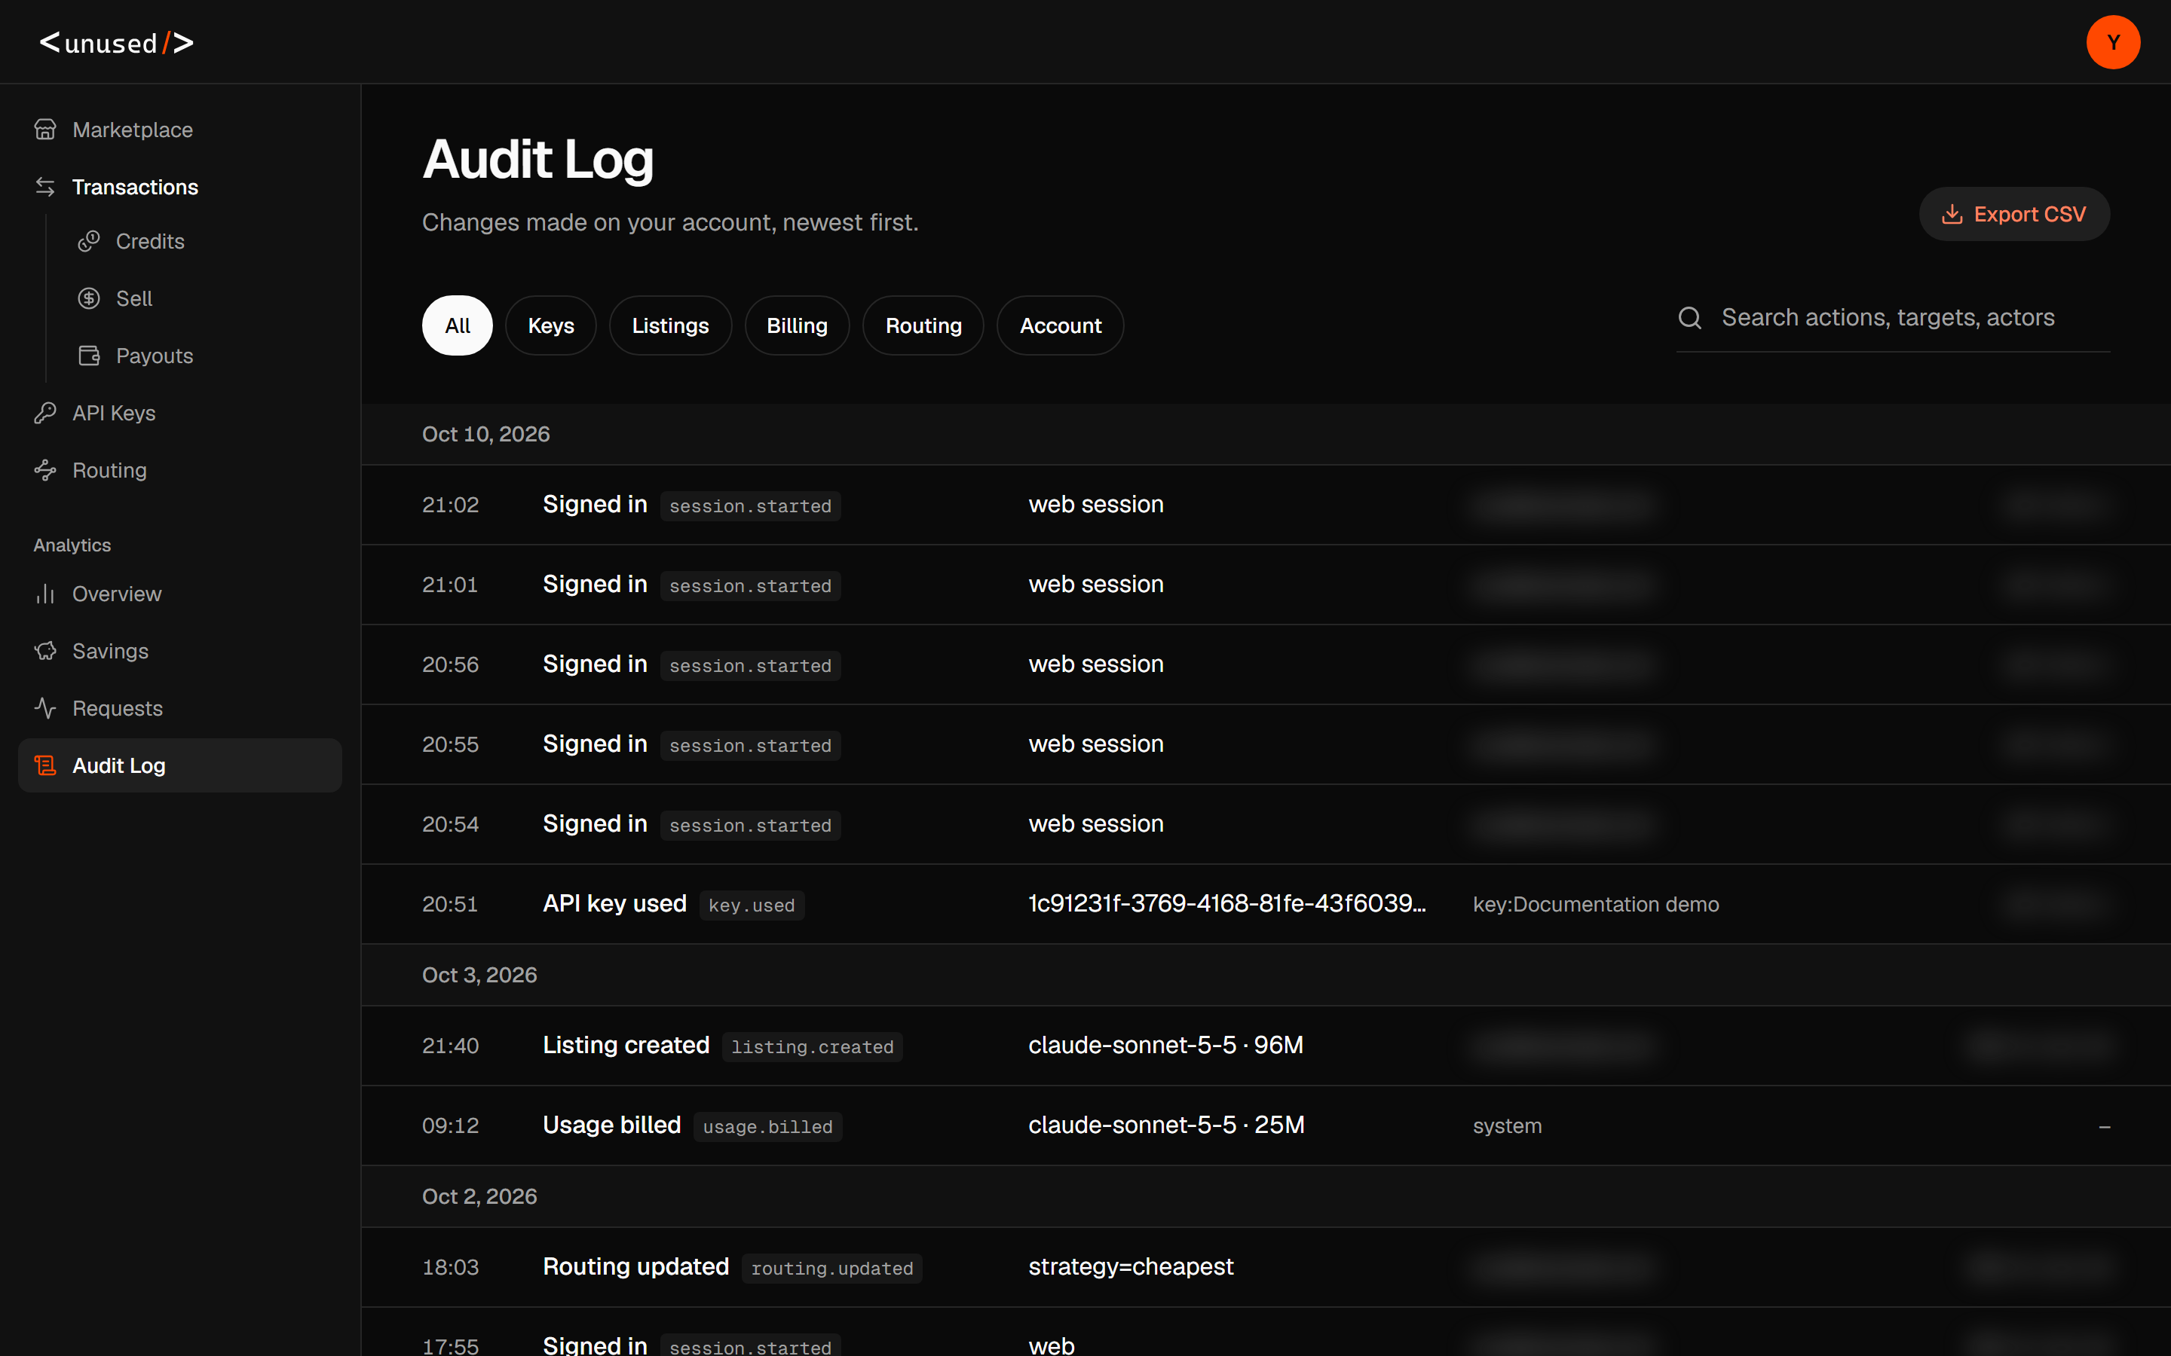
Task: Click the download icon in Export CSV
Action: click(1952, 215)
